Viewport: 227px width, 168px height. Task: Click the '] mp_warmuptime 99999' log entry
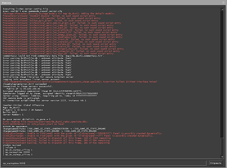(16, 152)
